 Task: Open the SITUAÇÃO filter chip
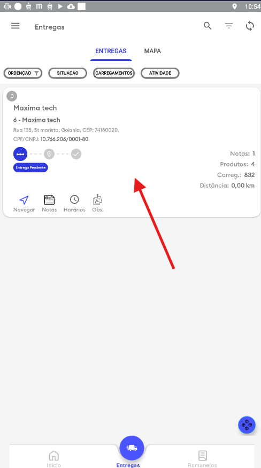pos(67,73)
